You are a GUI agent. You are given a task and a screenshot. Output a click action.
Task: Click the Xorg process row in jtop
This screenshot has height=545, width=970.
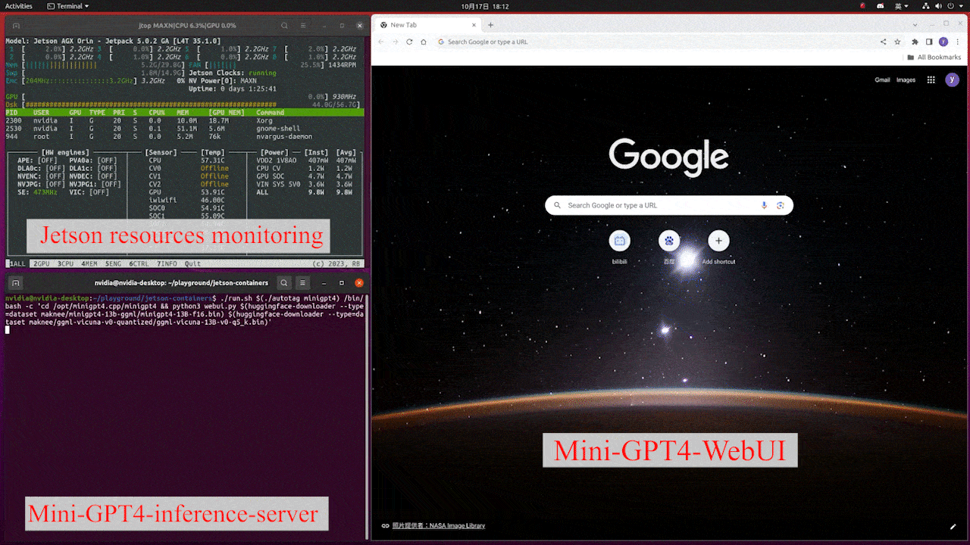(184, 120)
